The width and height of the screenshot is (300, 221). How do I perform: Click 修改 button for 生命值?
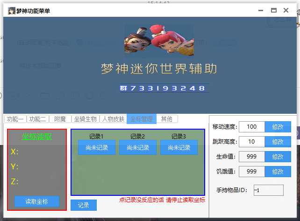[278, 157]
